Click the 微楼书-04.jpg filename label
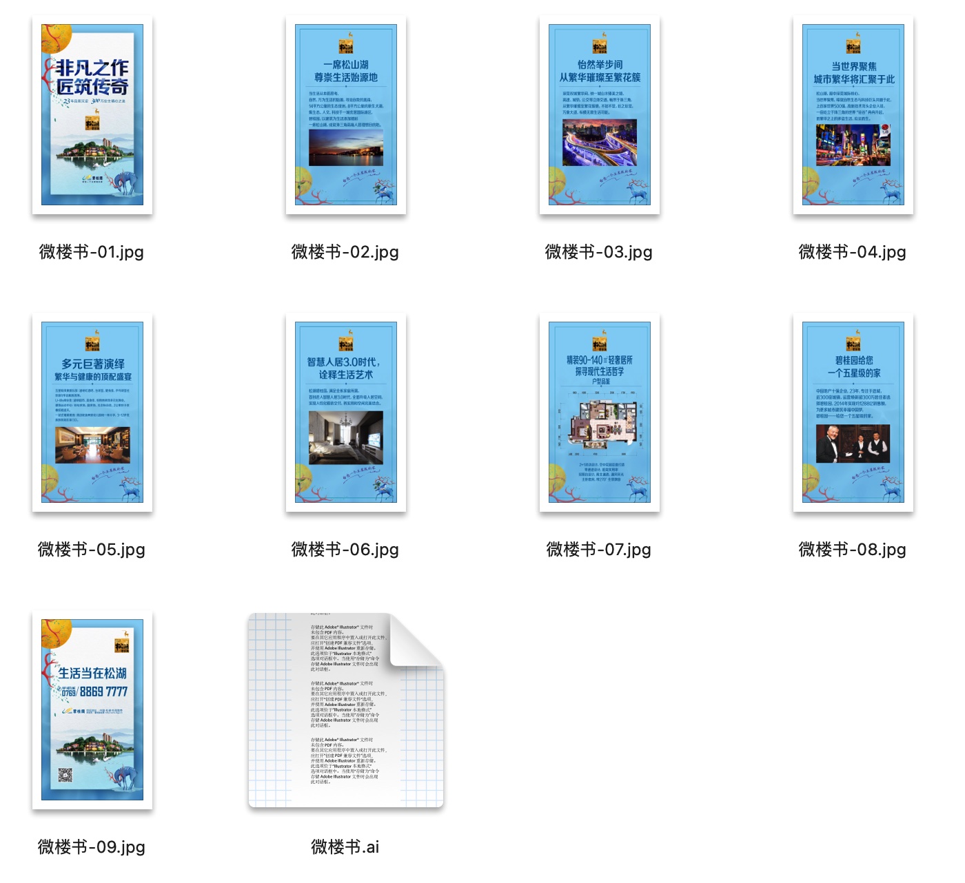This screenshot has height=883, width=965. 853,252
